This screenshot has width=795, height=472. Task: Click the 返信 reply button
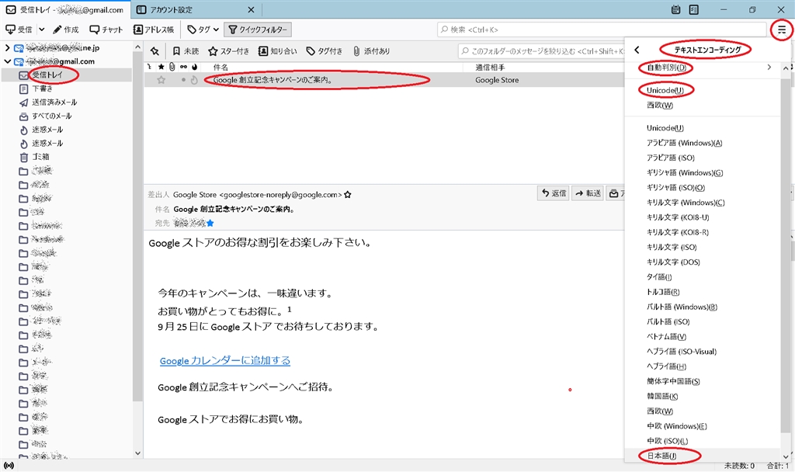(553, 193)
